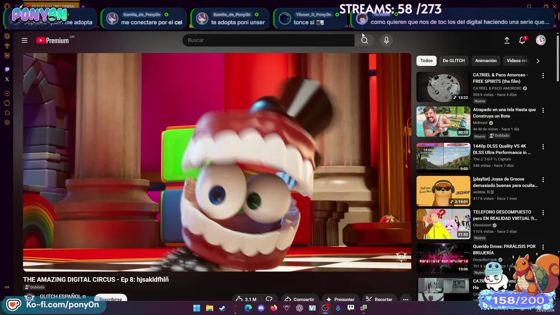
Task: Click the video player to pause
Action: [217, 162]
